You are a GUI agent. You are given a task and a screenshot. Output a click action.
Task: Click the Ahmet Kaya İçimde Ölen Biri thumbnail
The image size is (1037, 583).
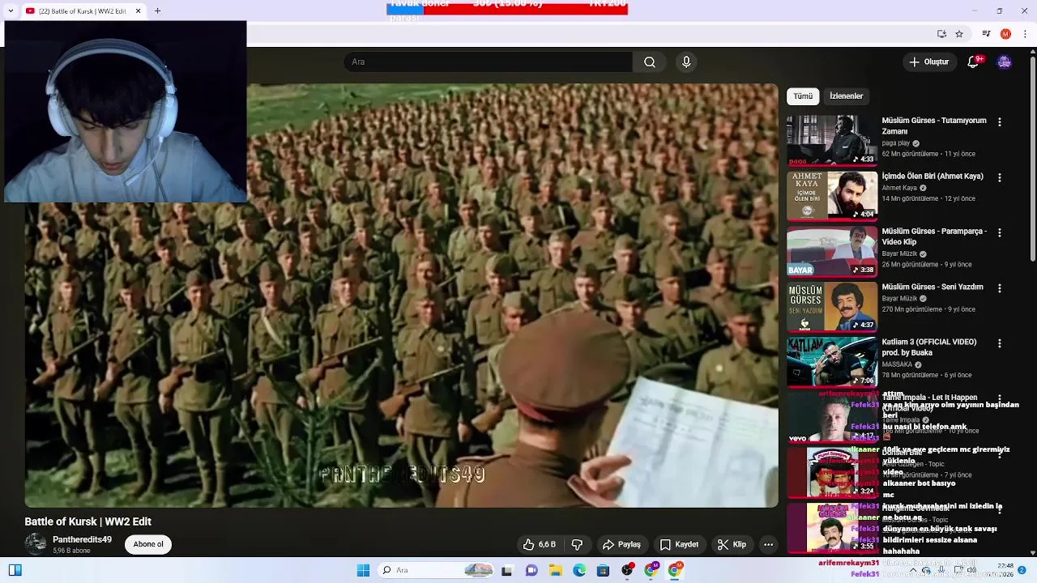(832, 195)
